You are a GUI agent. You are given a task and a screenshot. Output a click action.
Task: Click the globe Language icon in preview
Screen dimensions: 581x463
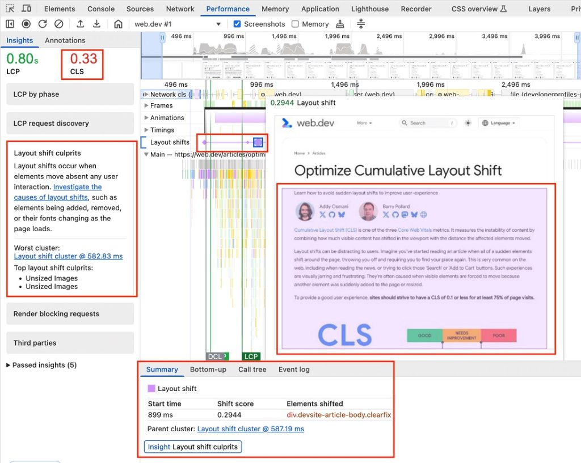485,123
